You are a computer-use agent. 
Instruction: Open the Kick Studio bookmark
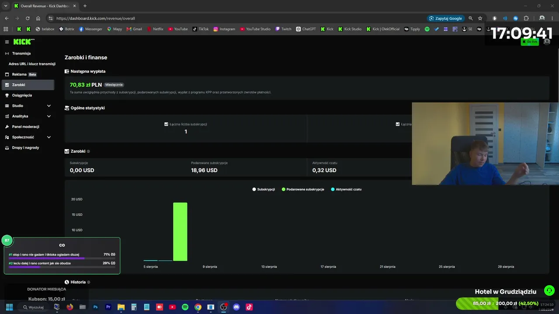(x=350, y=29)
